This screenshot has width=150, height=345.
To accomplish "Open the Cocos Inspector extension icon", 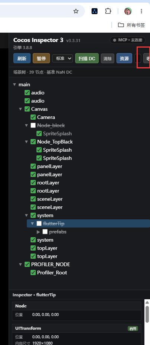I will click(95, 11).
